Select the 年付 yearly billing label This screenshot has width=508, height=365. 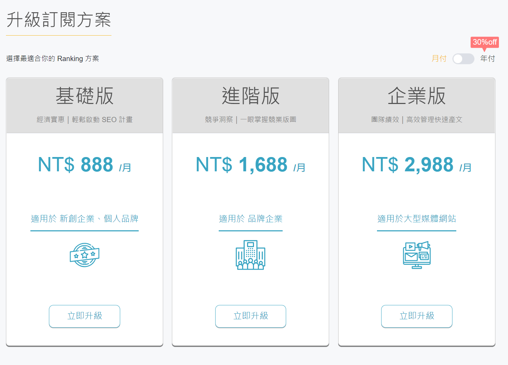(x=487, y=59)
